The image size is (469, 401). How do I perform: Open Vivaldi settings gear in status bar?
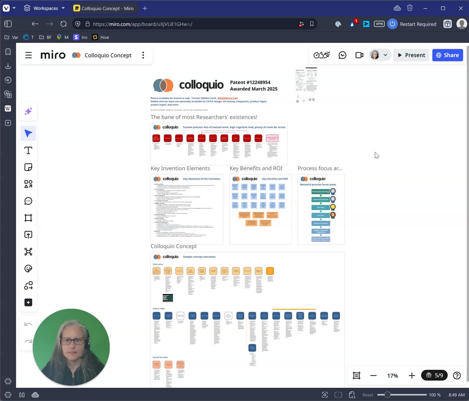[8, 395]
